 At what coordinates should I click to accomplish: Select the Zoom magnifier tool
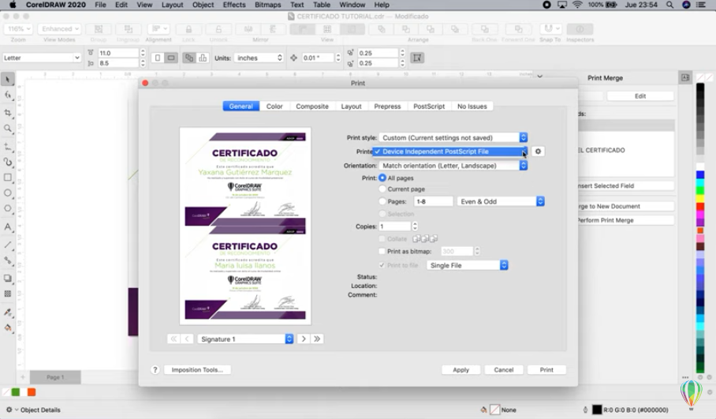pyautogui.click(x=8, y=129)
